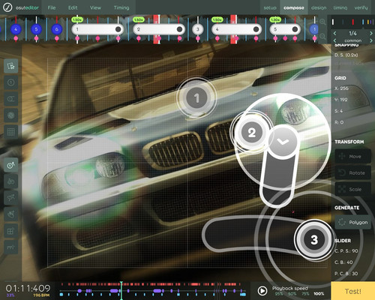
Task: Click the red tick in beat divisor bar
Action: click(353, 22)
